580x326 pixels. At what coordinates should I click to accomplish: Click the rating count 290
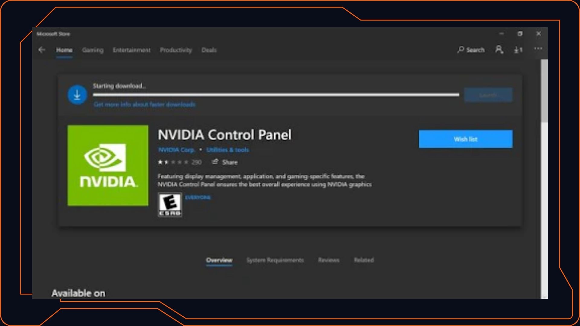pos(196,162)
